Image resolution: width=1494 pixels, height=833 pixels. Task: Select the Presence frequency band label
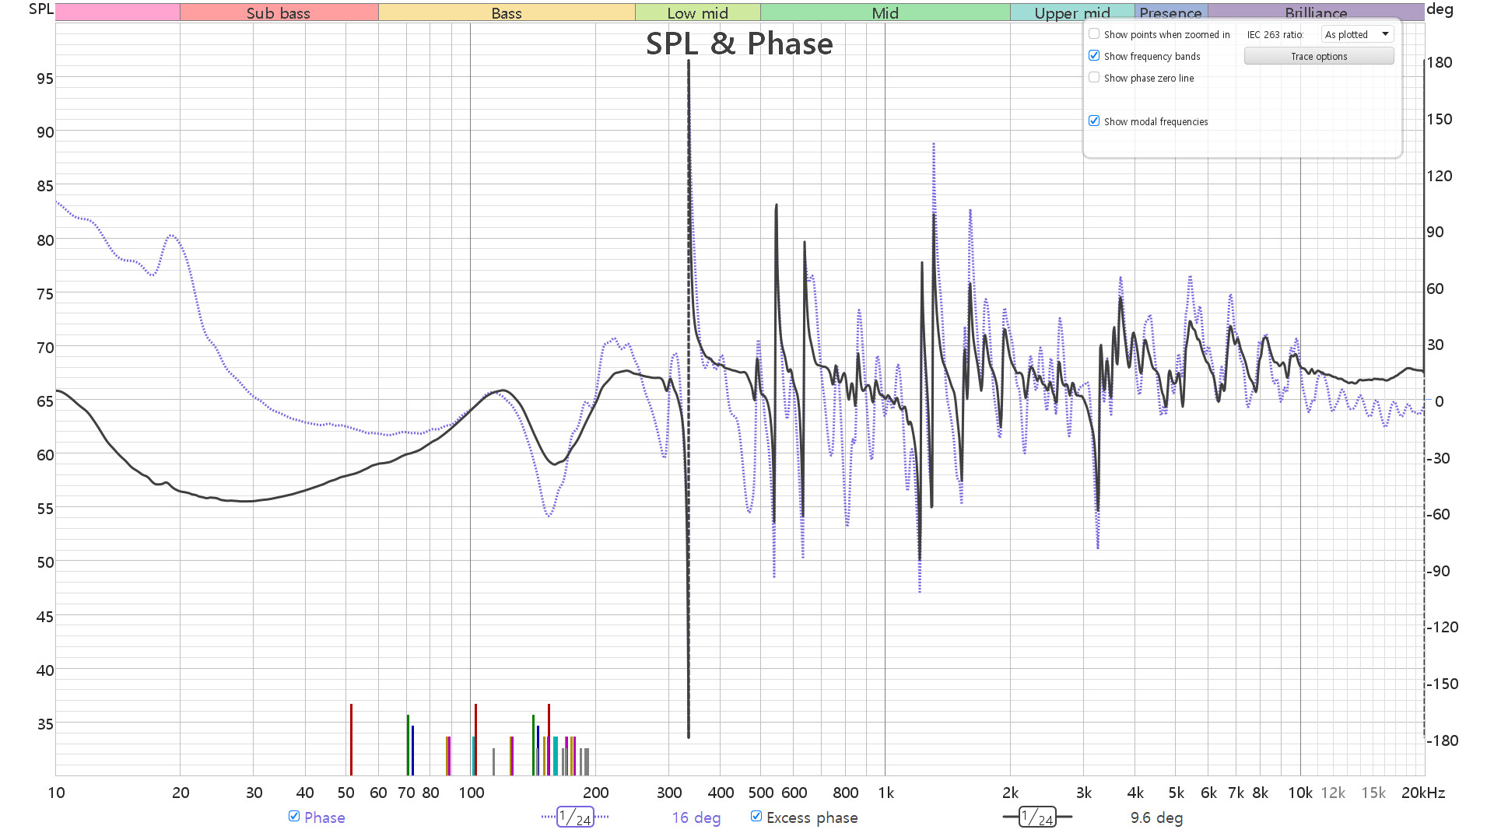1171,12
